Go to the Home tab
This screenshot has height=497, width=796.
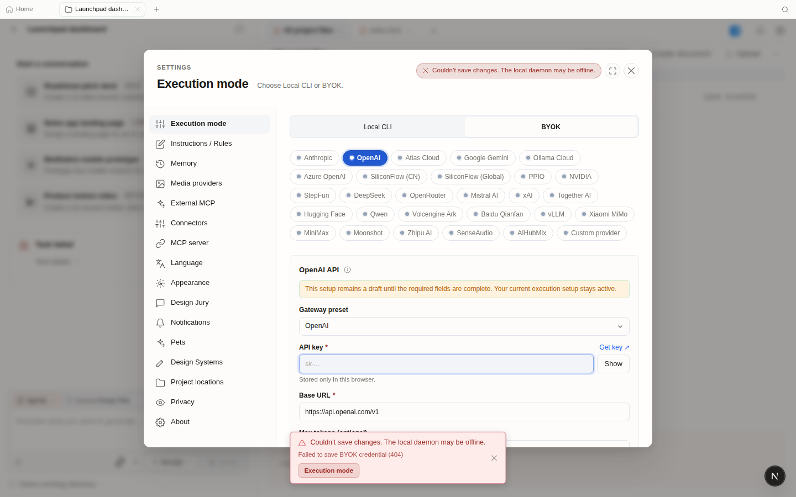click(19, 9)
